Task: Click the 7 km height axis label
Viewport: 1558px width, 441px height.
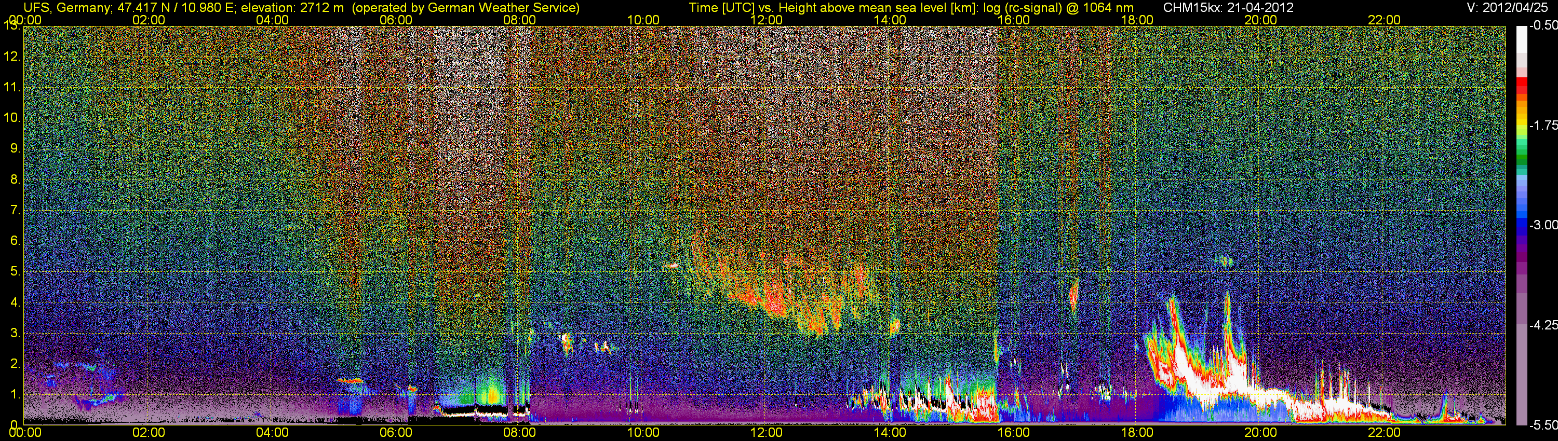Action: tap(16, 210)
